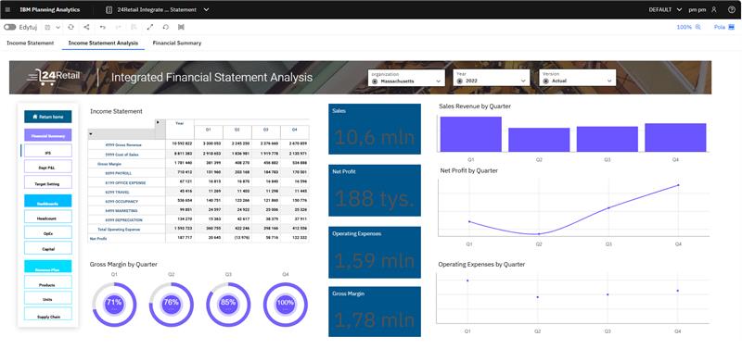Click the Return home button
Image resolution: width=742 pixels, height=349 pixels.
coord(48,117)
